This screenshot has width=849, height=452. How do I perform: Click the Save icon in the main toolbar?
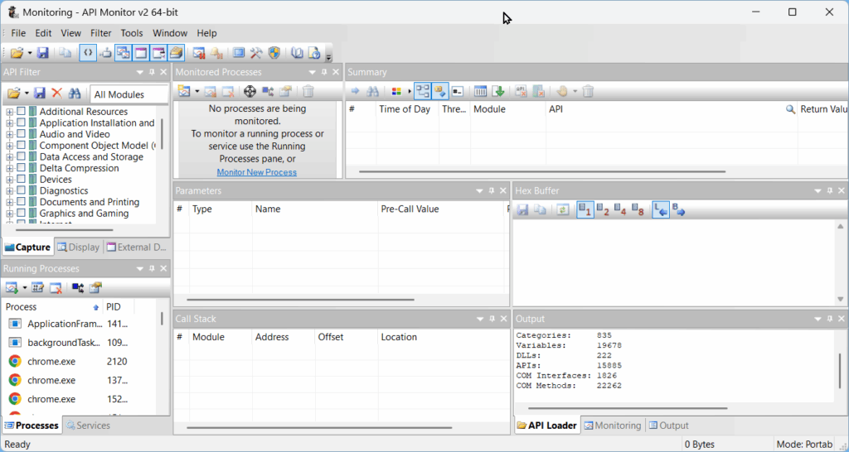coord(43,52)
